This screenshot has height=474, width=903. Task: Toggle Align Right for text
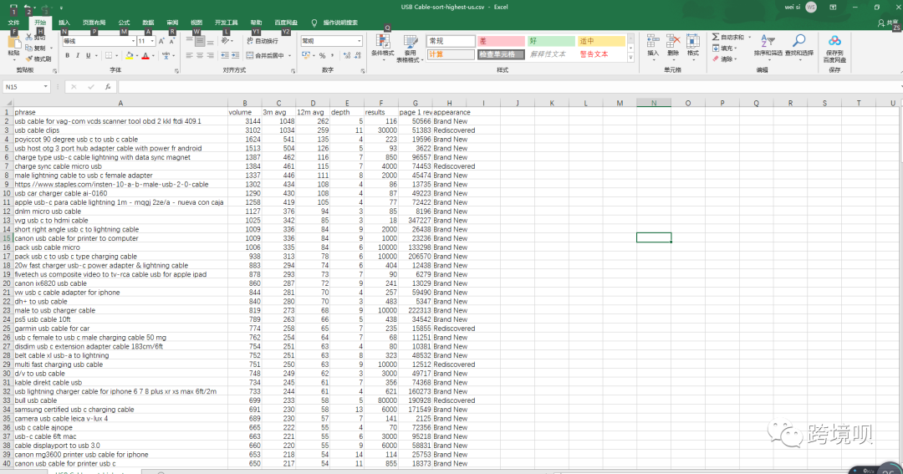(x=210, y=55)
